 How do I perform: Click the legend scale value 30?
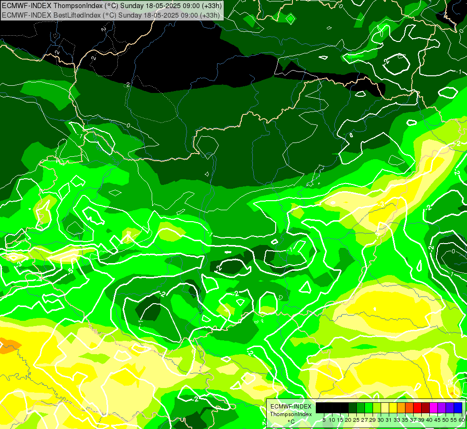[x=381, y=420]
